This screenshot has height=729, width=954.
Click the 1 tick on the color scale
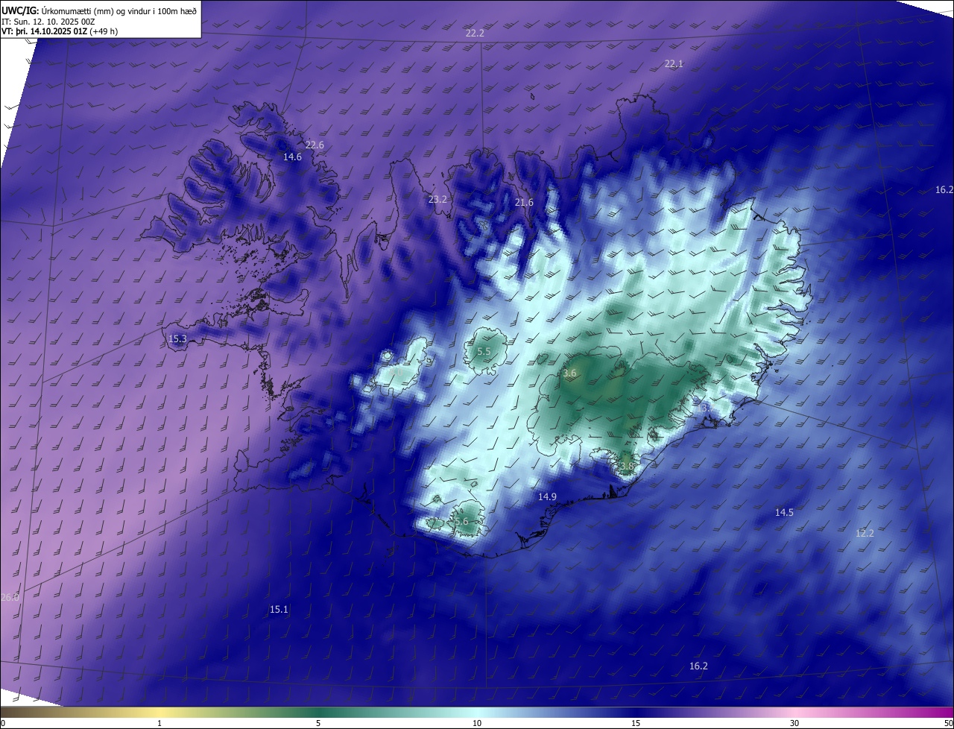159,723
